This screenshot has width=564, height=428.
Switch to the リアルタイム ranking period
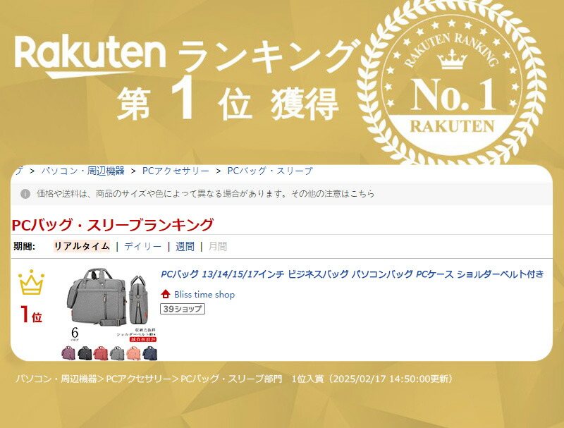tap(82, 246)
